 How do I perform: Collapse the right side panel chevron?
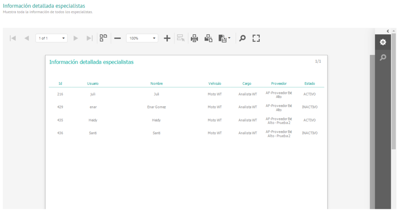pyautogui.click(x=388, y=31)
